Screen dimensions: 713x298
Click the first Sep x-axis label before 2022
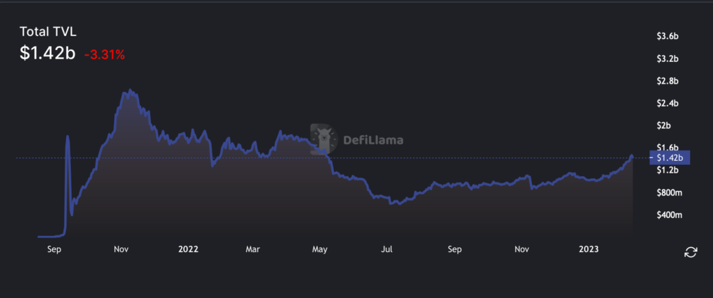(x=54, y=249)
